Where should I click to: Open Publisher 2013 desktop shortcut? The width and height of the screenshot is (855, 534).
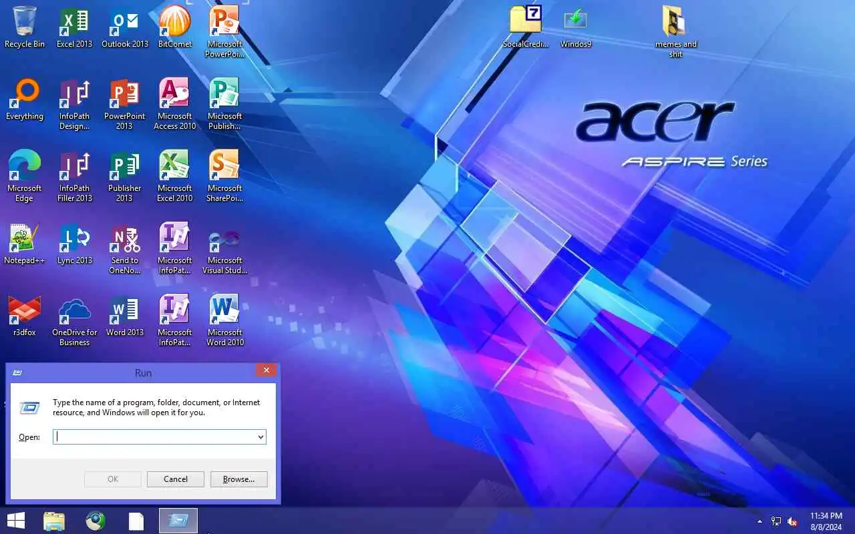(125, 176)
